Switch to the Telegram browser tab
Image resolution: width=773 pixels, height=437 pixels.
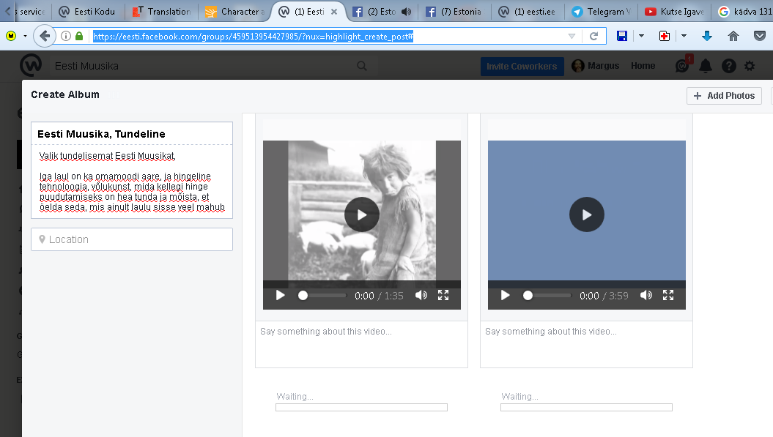[602, 12]
